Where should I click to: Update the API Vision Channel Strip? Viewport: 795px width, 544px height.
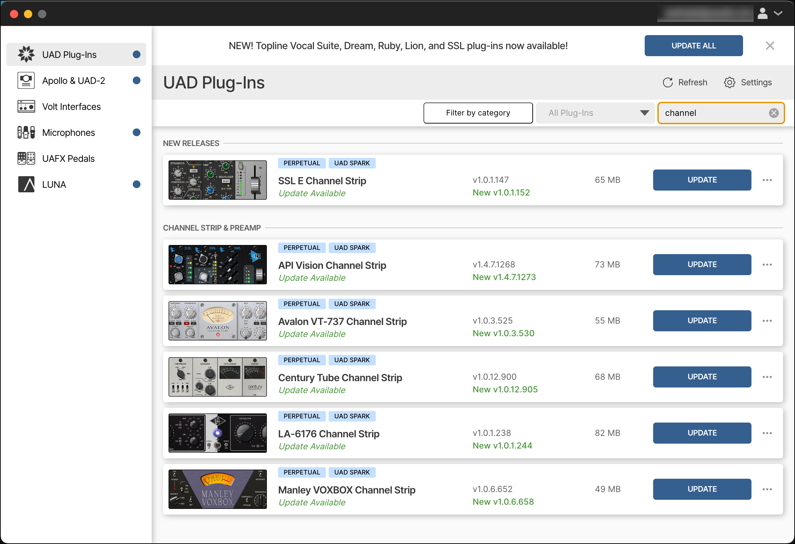702,265
